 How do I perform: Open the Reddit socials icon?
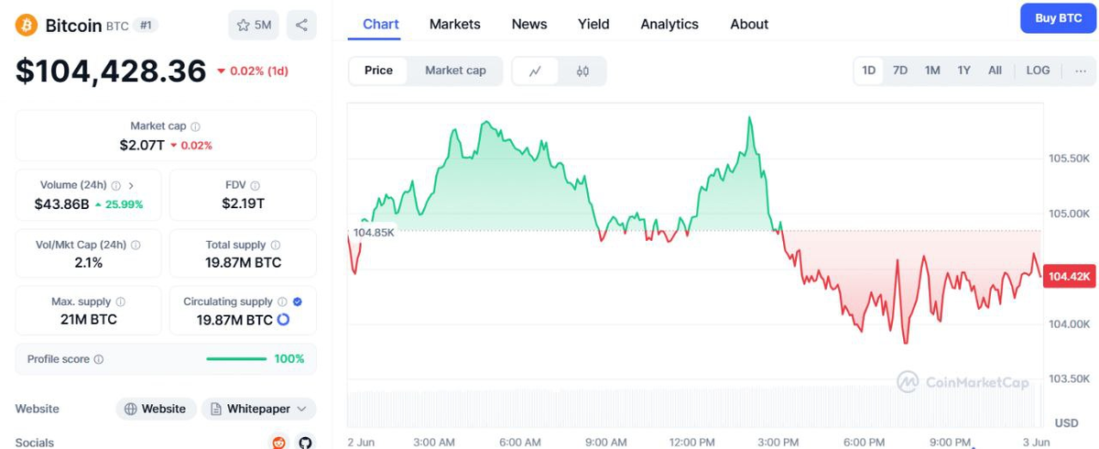pyautogui.click(x=278, y=443)
